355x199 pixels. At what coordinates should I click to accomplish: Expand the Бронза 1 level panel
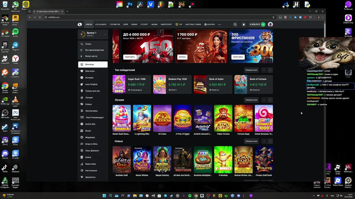[93, 34]
